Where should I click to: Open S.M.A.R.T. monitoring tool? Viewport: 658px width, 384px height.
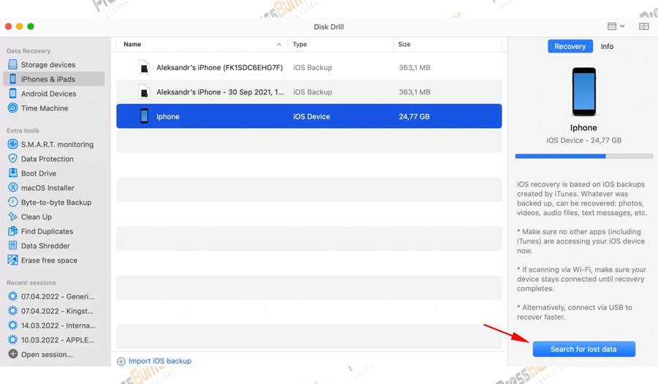(x=57, y=144)
